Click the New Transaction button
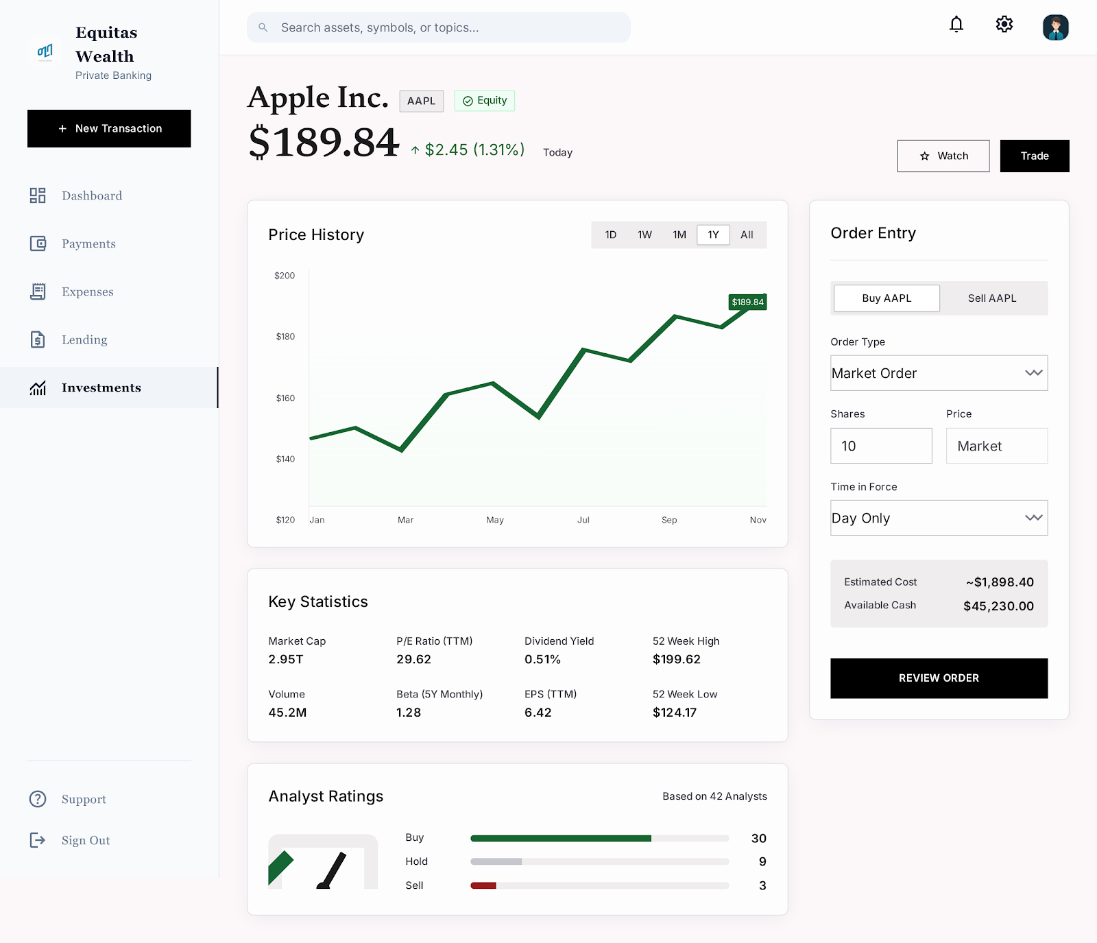The width and height of the screenshot is (1097, 943). click(109, 129)
